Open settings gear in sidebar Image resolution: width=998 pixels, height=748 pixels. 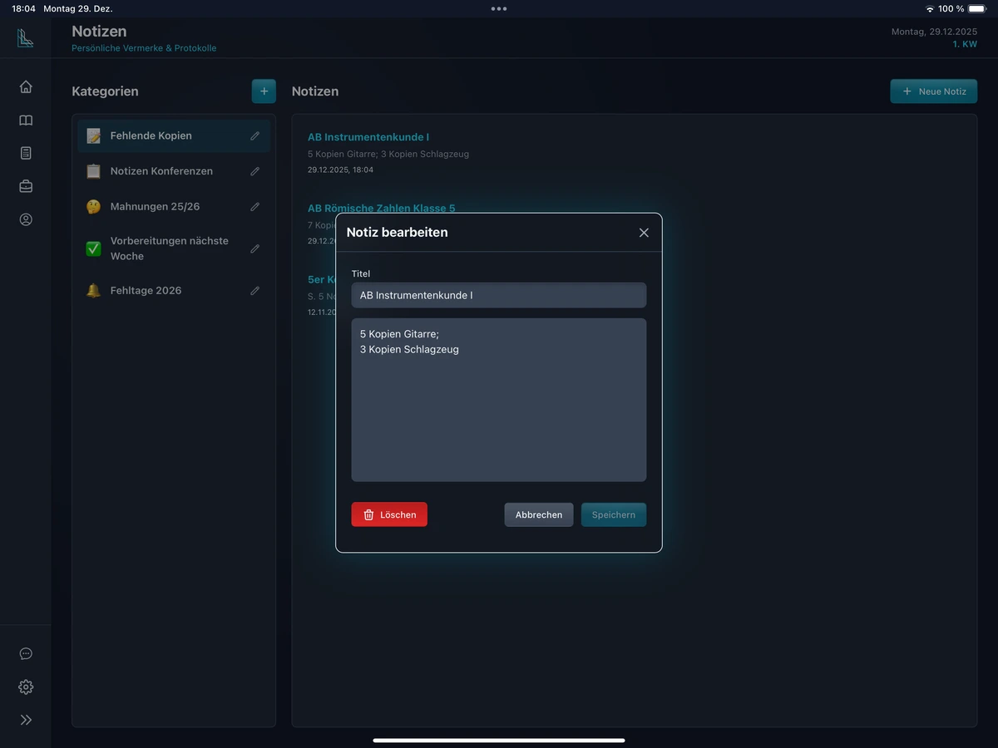(x=26, y=687)
